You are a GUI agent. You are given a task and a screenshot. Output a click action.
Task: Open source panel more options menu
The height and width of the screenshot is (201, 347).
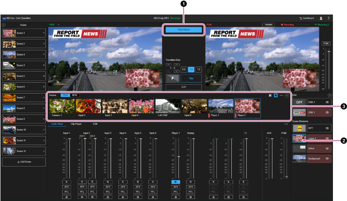[x=281, y=95]
